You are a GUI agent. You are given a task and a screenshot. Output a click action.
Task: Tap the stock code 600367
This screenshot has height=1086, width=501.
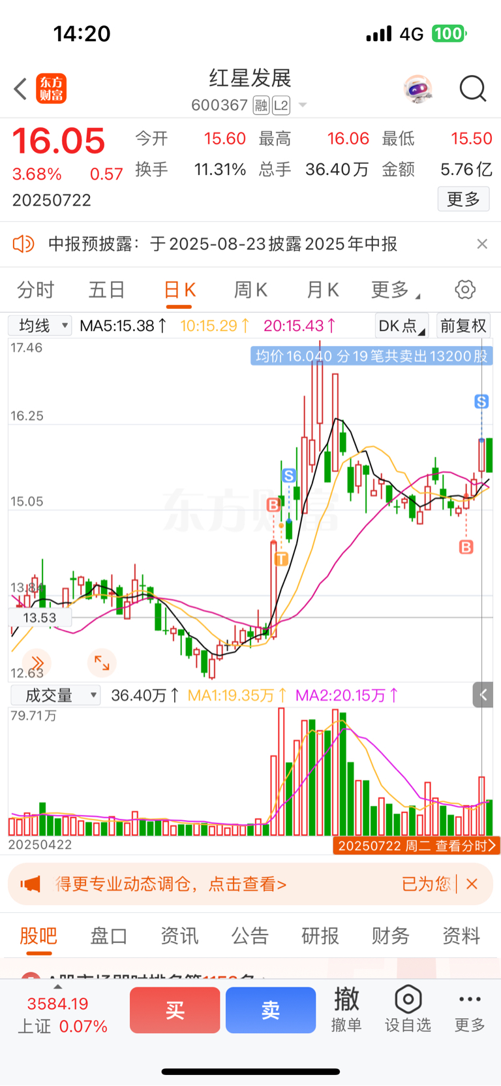point(219,105)
